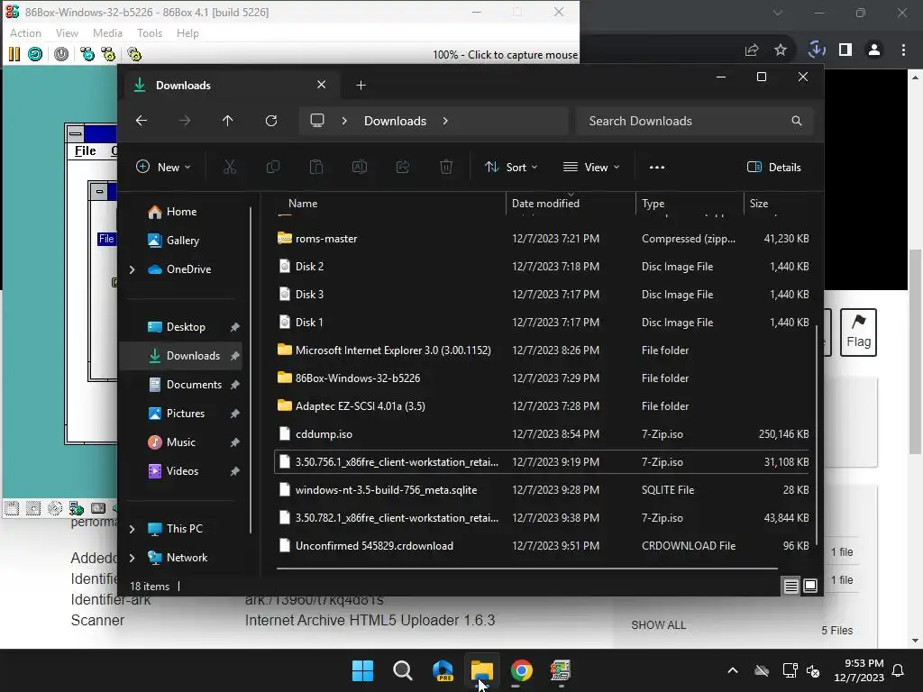923x692 pixels.
Task: Open the See more ellipsis menu
Action: [657, 167]
